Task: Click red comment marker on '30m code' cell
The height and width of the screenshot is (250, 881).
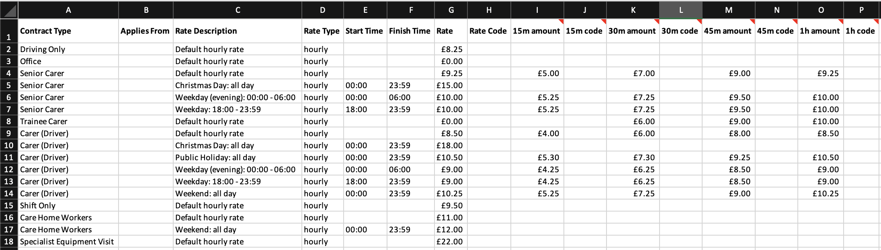Action: [699, 21]
